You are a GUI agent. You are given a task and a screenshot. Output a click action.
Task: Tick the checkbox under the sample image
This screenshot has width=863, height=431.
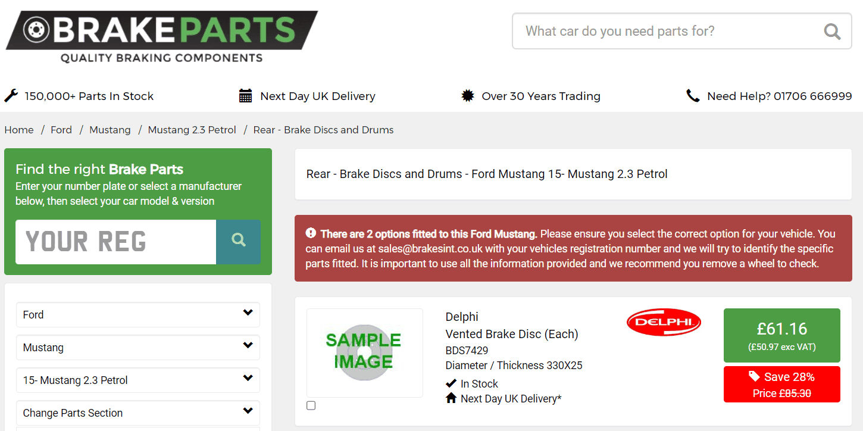311,405
